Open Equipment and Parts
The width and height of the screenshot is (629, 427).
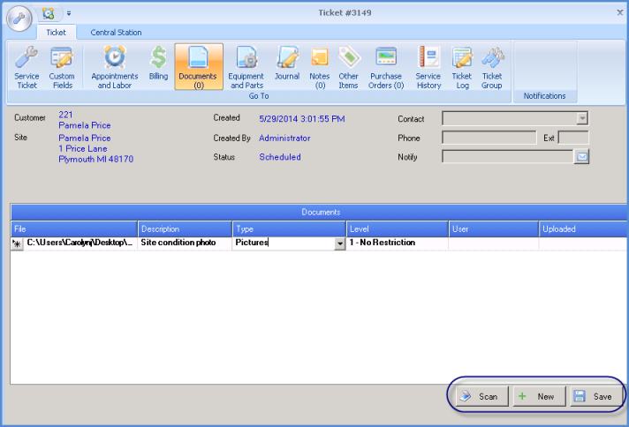pyautogui.click(x=246, y=67)
